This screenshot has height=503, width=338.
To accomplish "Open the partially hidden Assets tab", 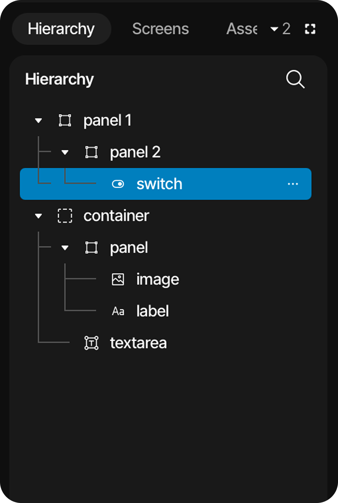I will pyautogui.click(x=242, y=29).
